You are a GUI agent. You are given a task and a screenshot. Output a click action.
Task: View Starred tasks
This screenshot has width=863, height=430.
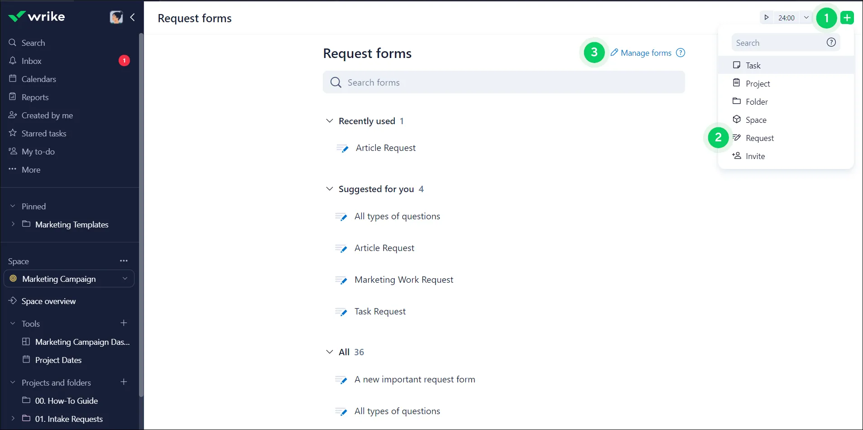tap(44, 133)
